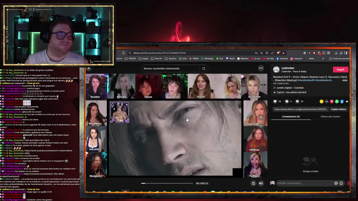Open browser downloads icon
This screenshot has height=201, width=358.
tap(336, 53)
